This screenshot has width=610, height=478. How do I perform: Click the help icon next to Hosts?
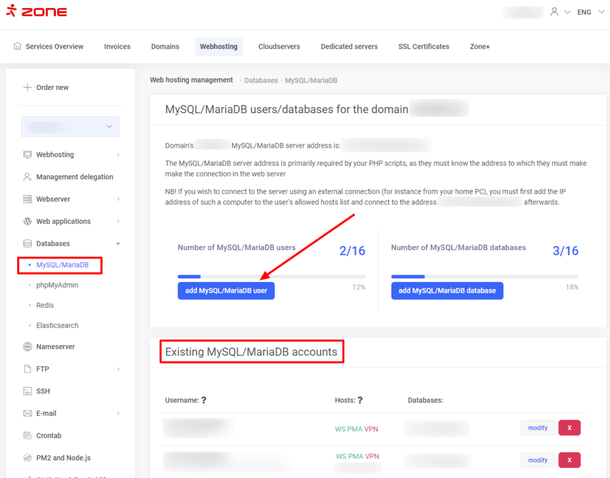(360, 401)
